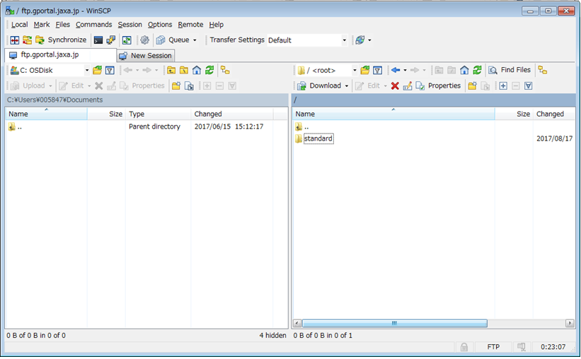Open in PuTTY icon

[111, 40]
